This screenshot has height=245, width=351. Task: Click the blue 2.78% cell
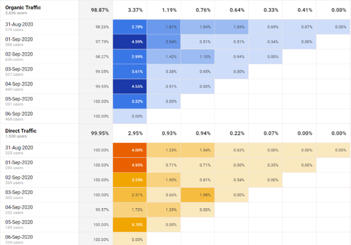pos(129,27)
